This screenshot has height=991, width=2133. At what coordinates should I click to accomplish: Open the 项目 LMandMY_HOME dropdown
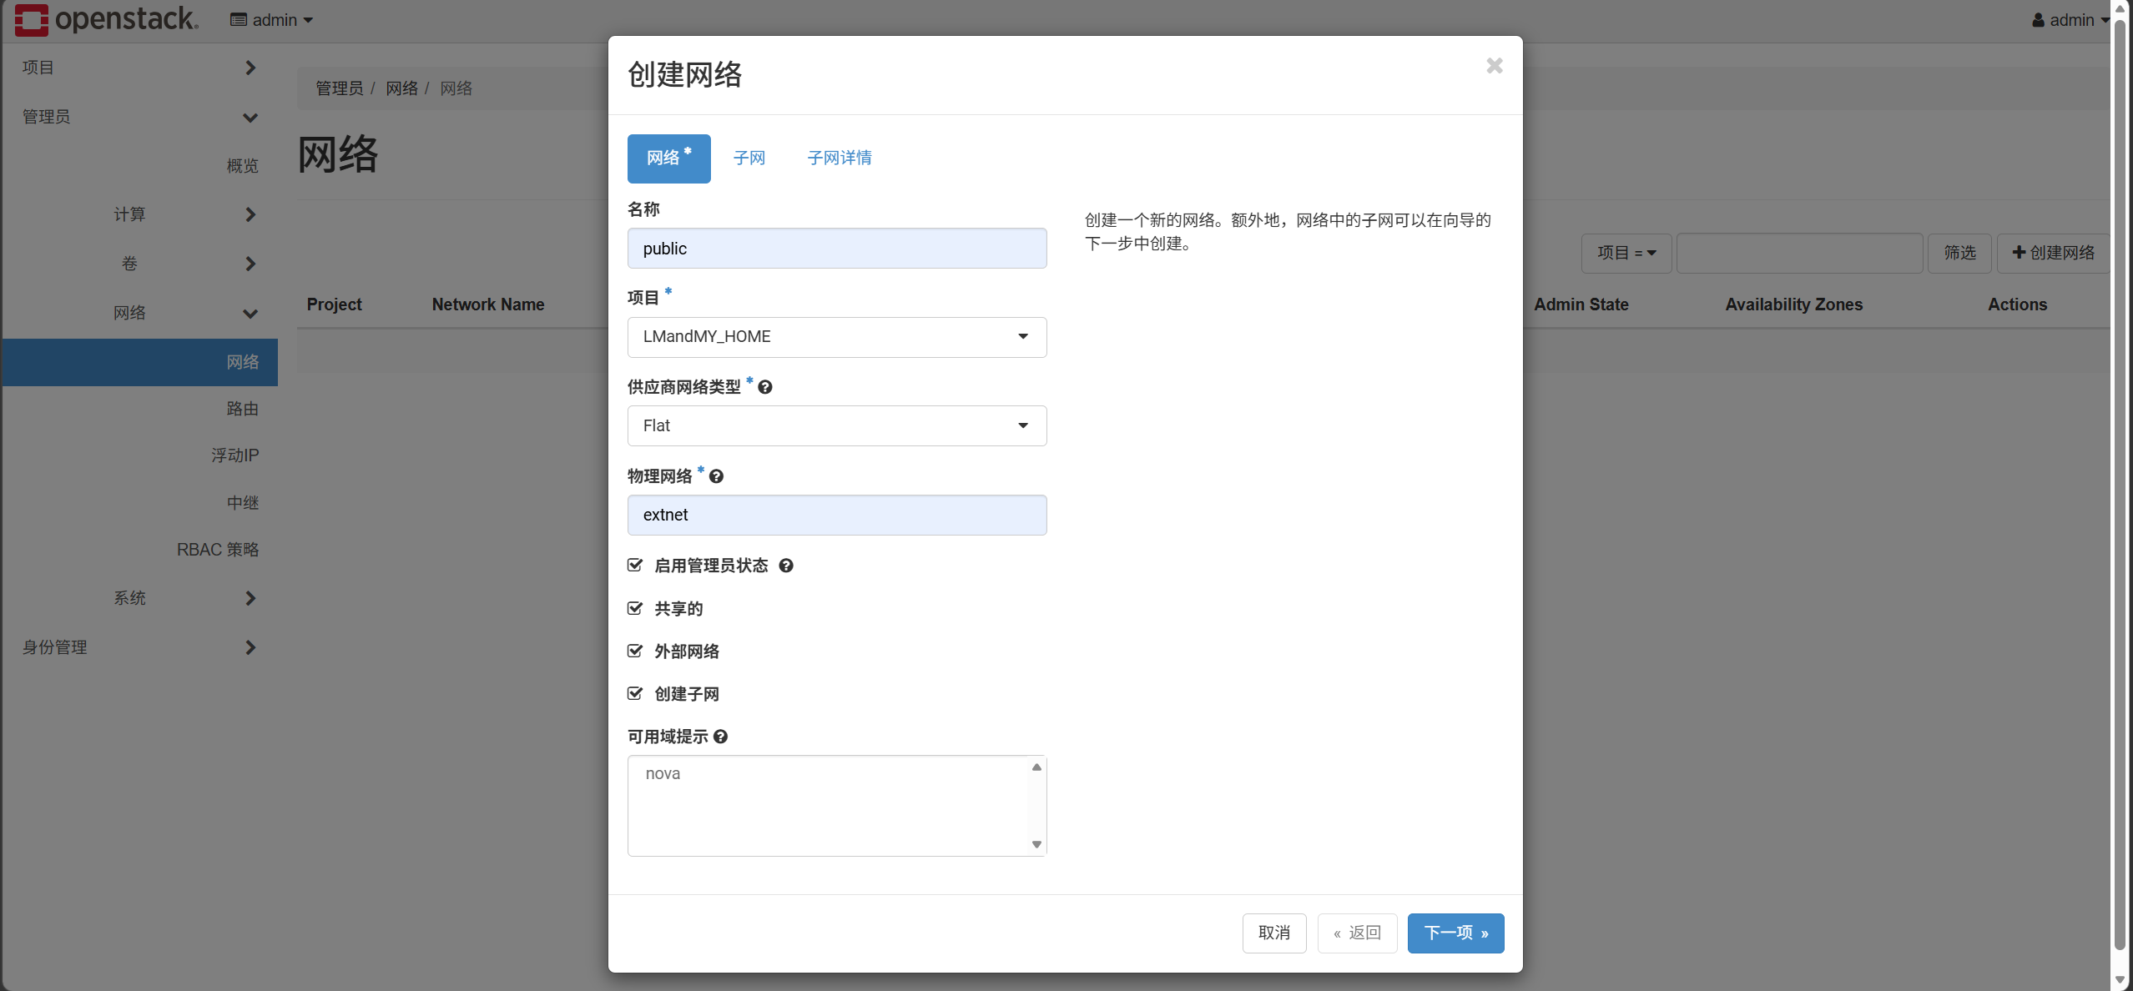click(x=837, y=337)
